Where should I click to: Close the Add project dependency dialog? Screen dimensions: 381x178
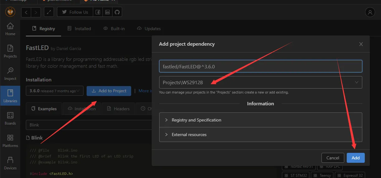click(361, 44)
